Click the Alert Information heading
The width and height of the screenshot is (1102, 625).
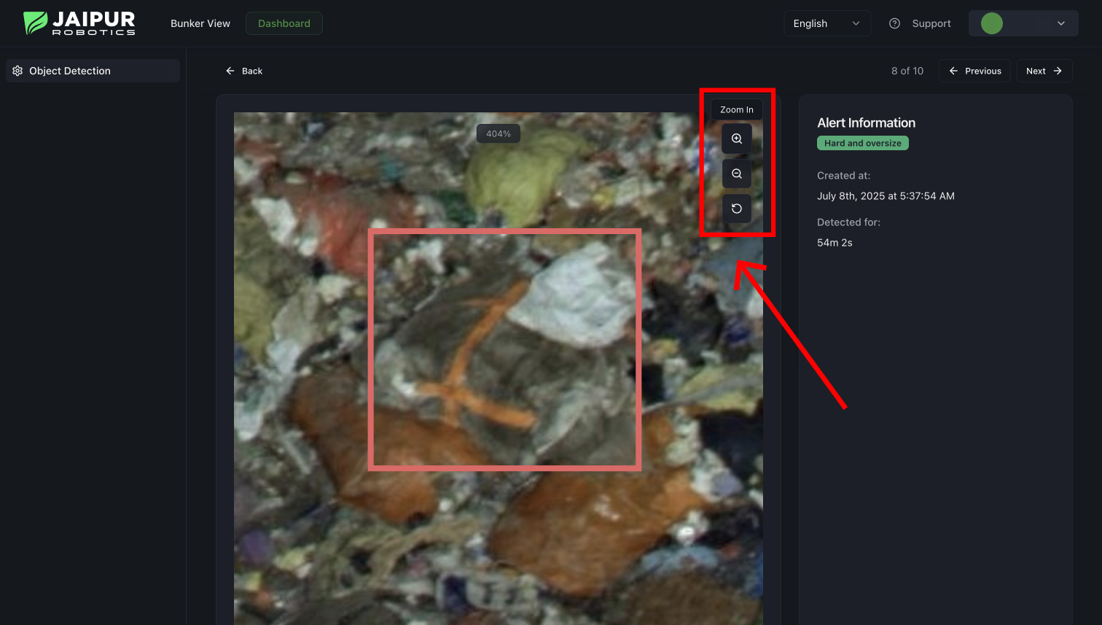(x=866, y=123)
